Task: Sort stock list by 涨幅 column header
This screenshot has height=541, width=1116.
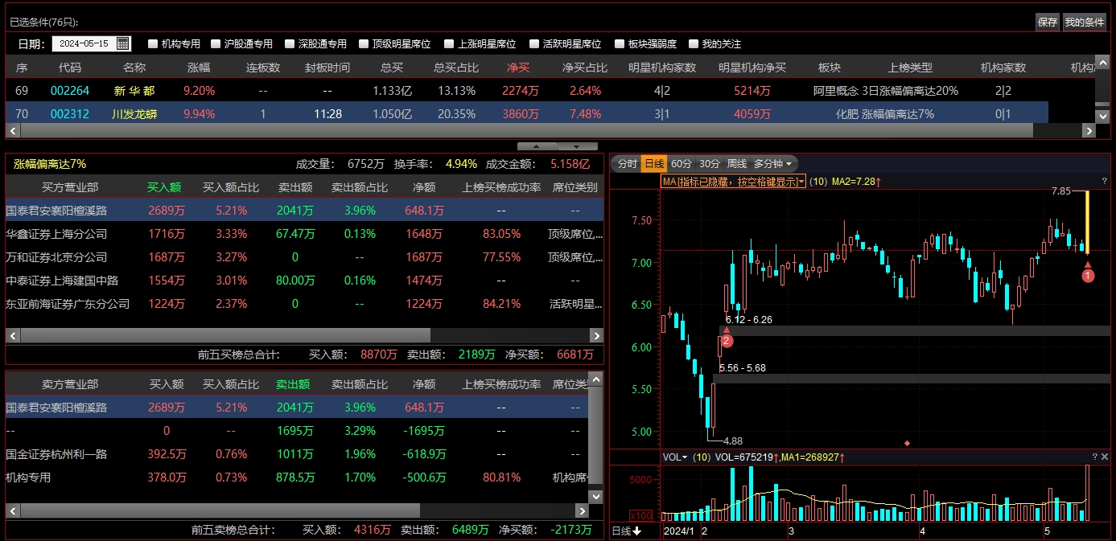Action: click(199, 68)
